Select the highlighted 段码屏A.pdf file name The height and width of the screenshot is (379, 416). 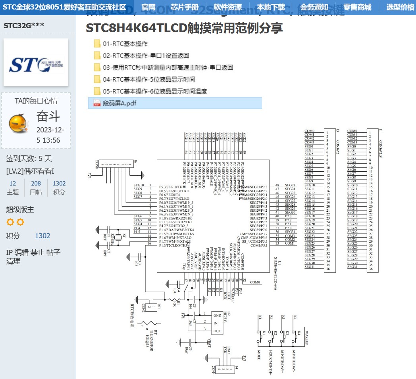pos(119,103)
